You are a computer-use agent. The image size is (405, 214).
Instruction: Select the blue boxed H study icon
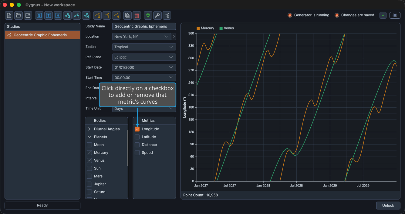(x=58, y=15)
